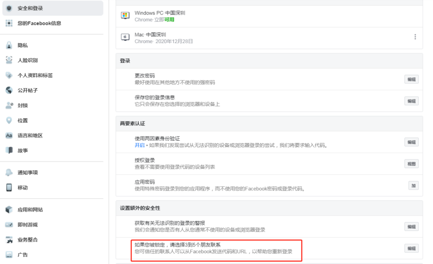Select the 封锁 blocking icon

(9, 105)
